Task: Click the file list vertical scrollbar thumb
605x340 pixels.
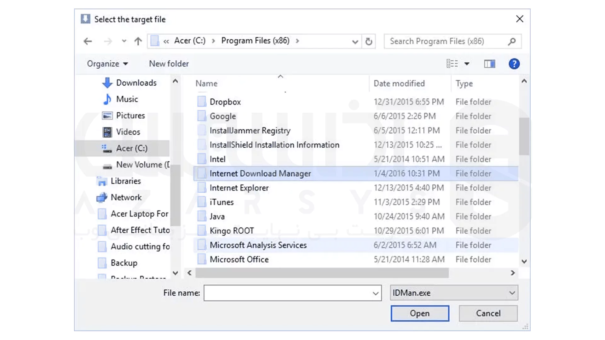Action: [524, 136]
